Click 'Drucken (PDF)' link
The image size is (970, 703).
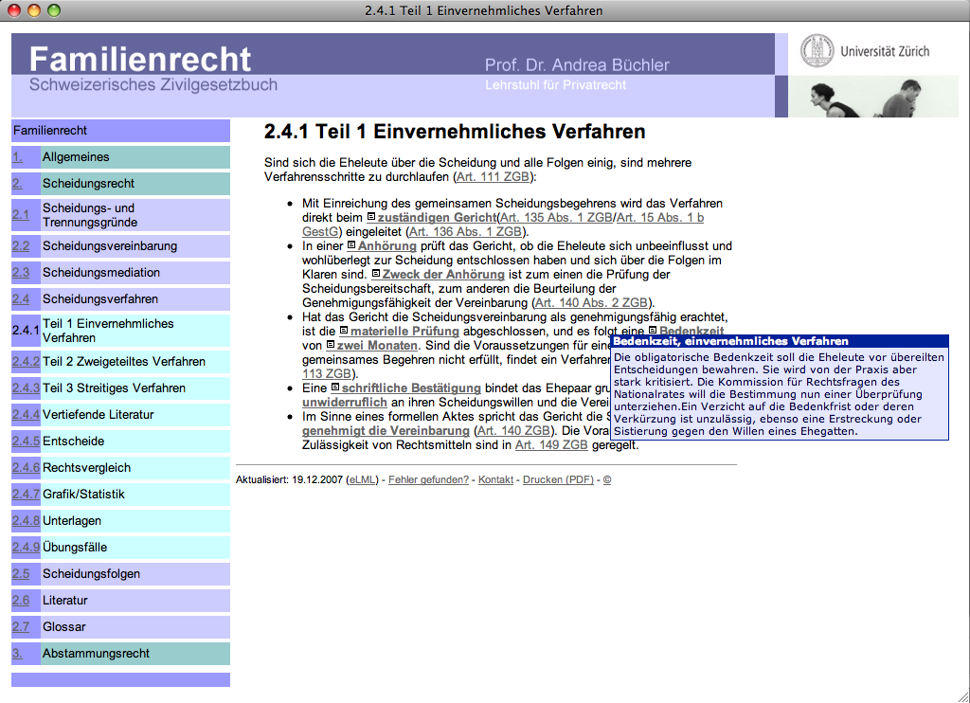(558, 479)
